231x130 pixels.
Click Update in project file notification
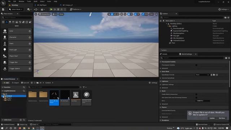click(x=212, y=118)
